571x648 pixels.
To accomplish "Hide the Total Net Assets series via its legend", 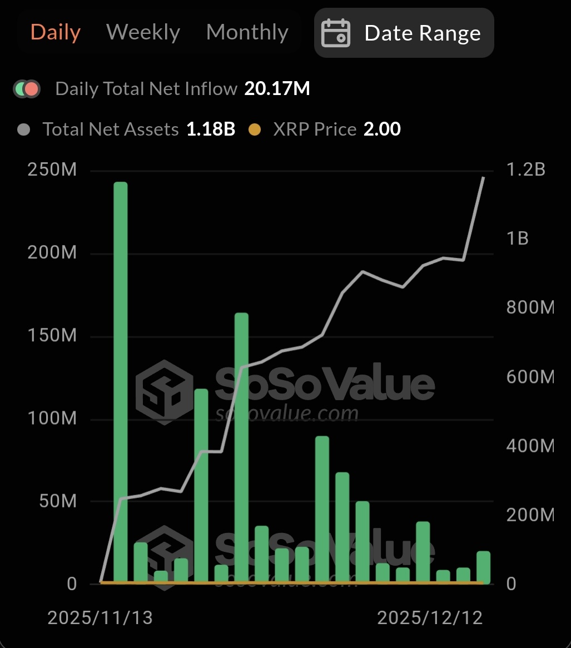I will point(23,129).
